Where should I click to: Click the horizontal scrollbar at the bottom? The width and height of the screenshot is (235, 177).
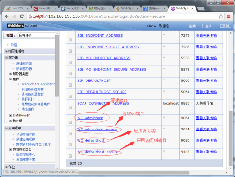(134, 173)
